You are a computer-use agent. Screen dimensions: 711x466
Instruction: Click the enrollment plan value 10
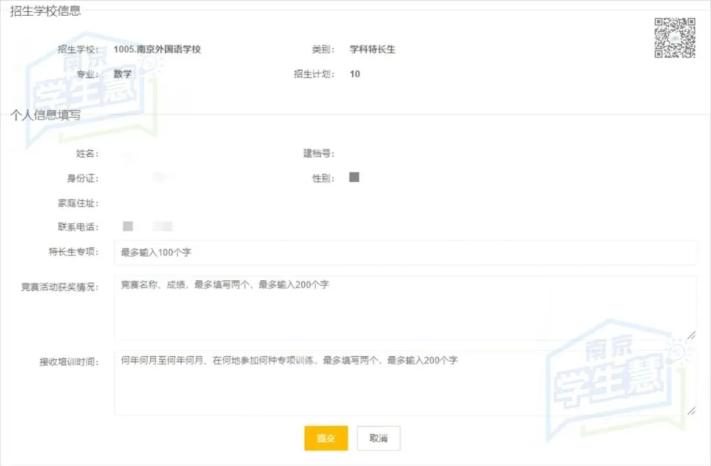[355, 74]
